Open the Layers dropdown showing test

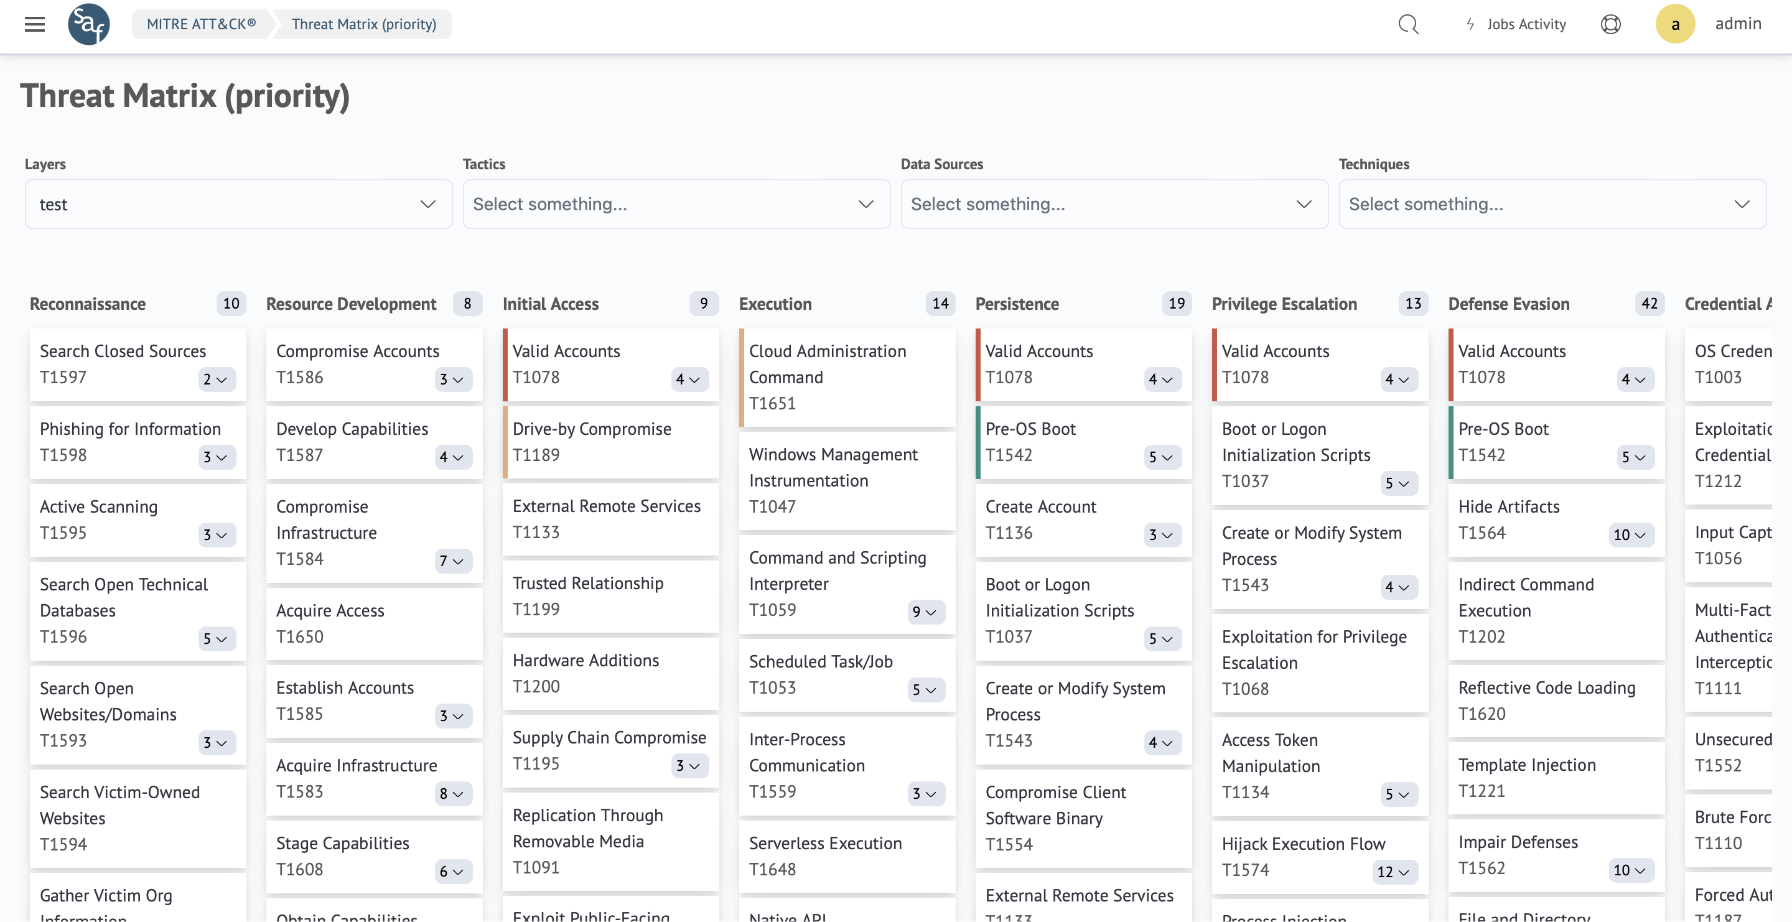click(x=238, y=203)
